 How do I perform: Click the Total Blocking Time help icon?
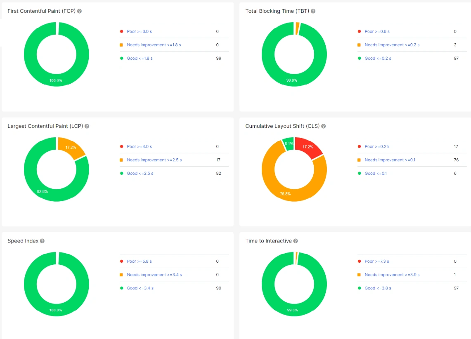pos(313,11)
